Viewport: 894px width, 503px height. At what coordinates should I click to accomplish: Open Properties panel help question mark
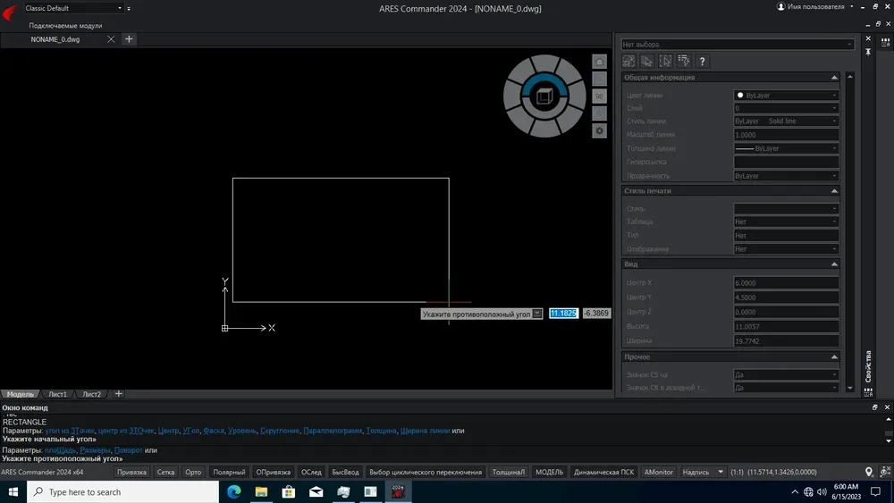point(702,61)
